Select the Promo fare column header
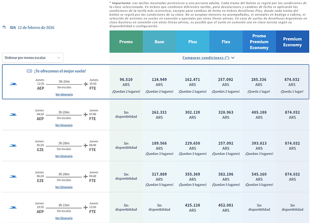311x223 pixels. tap(126, 42)
